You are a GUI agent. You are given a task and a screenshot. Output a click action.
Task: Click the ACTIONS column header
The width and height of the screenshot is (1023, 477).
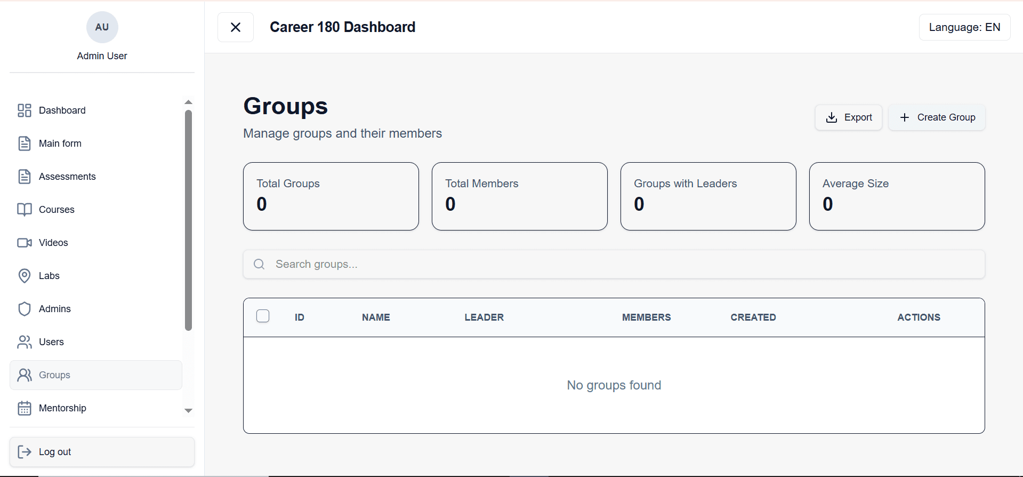[x=919, y=317]
